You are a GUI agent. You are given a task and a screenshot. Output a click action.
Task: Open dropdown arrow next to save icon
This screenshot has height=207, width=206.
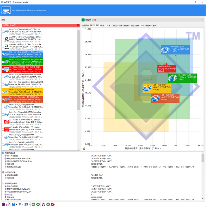[17, 204]
